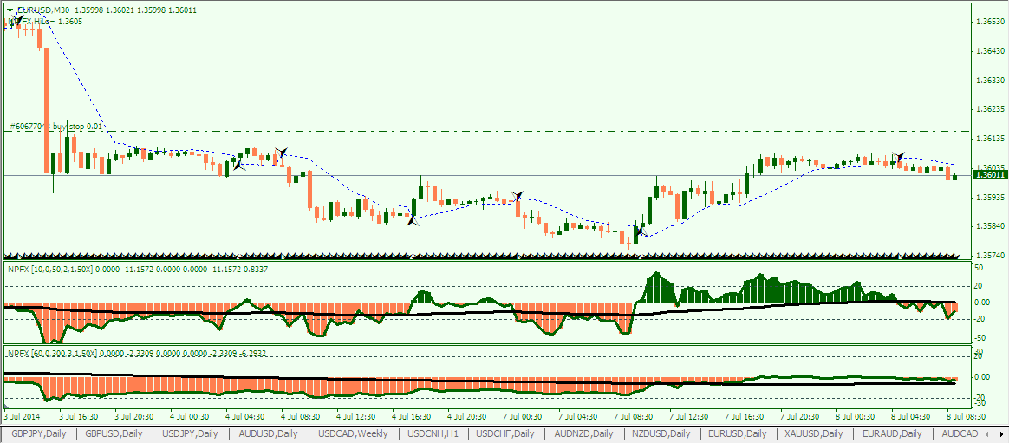
Task: Select the buy arrow signal at the 4 Jul 16:30 low
Action: [x=413, y=220]
